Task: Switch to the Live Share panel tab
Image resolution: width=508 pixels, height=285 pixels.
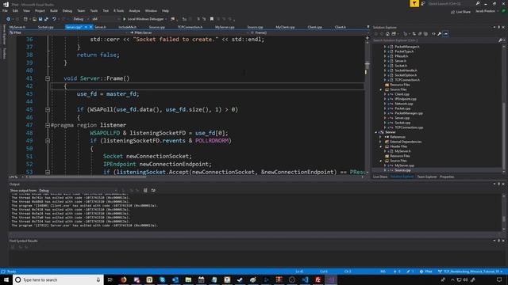Action: pyautogui.click(x=380, y=177)
